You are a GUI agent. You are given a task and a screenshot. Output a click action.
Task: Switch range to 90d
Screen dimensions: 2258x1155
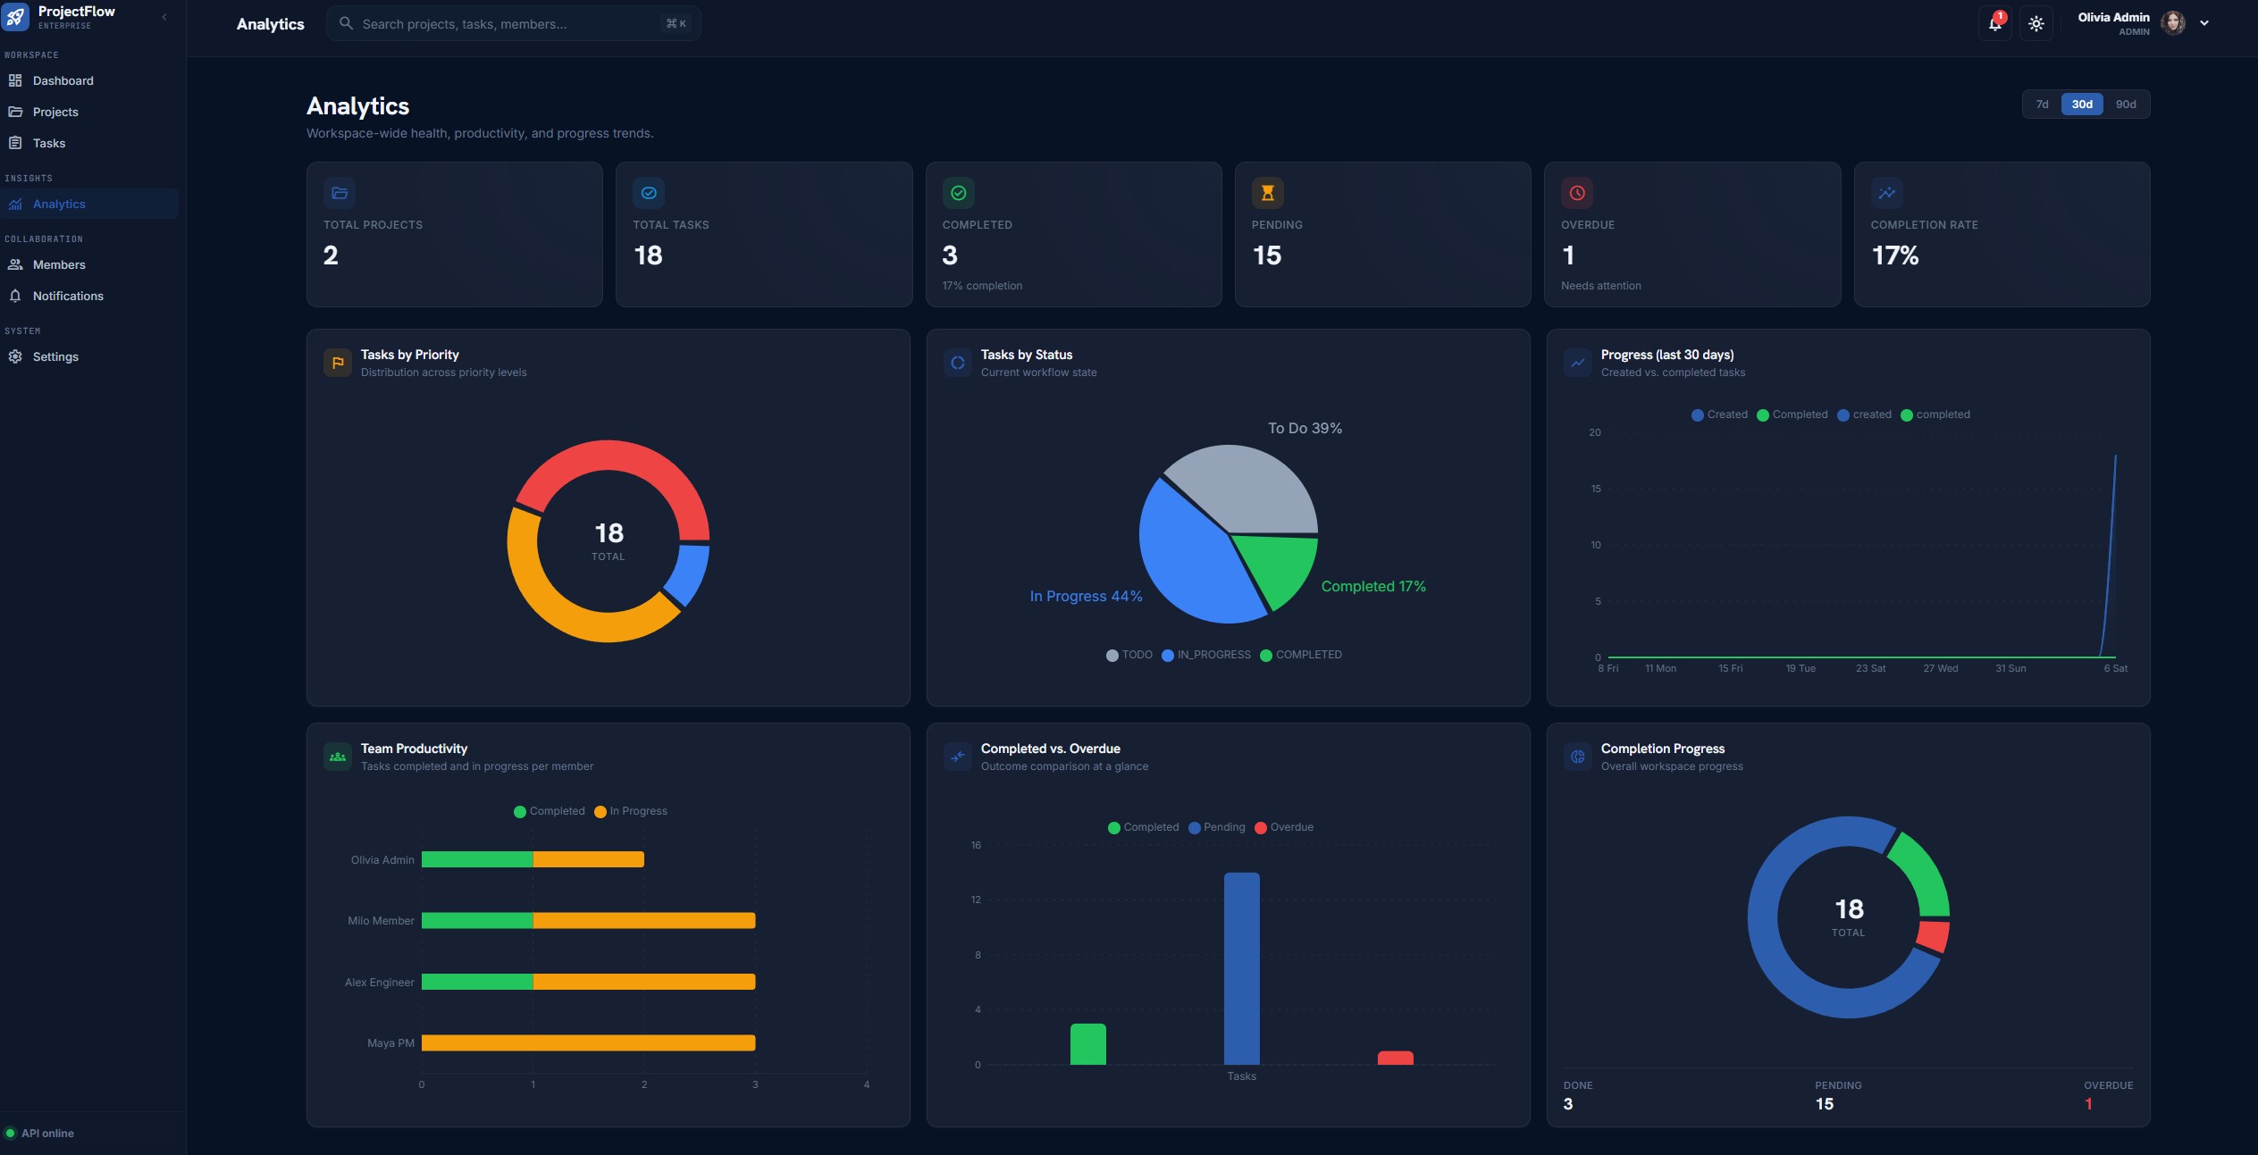tap(2126, 105)
